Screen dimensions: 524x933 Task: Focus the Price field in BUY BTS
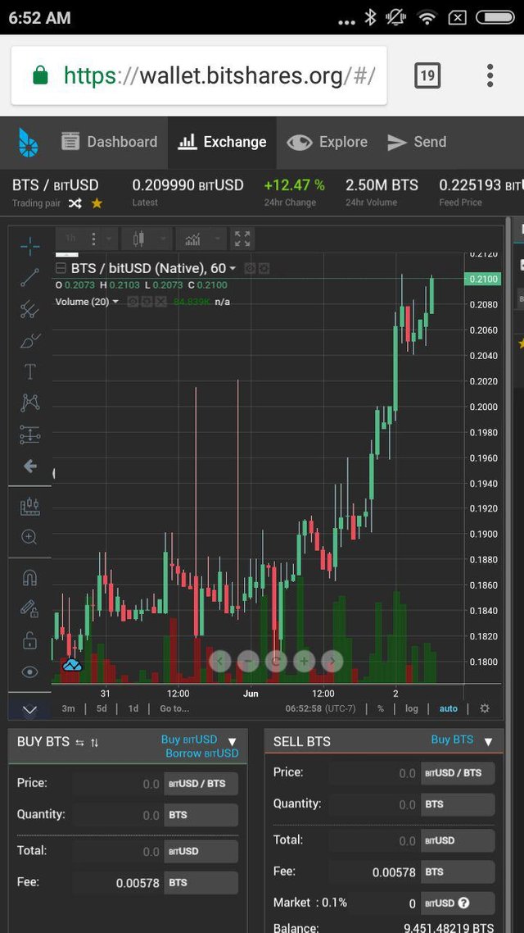click(118, 784)
